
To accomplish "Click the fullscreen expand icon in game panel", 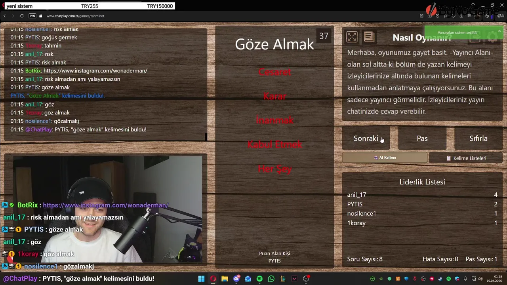I will (352, 37).
